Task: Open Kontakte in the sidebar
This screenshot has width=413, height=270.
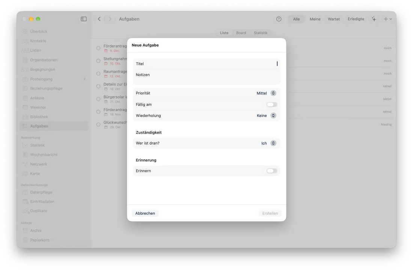Action: click(54, 41)
